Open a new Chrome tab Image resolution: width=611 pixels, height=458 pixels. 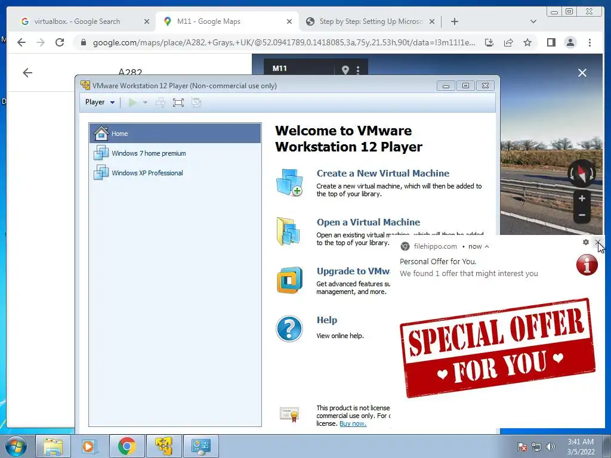[x=454, y=22]
